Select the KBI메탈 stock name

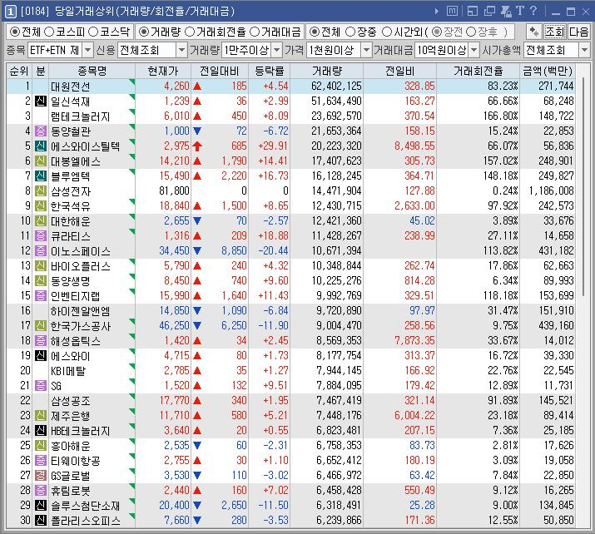click(x=68, y=371)
